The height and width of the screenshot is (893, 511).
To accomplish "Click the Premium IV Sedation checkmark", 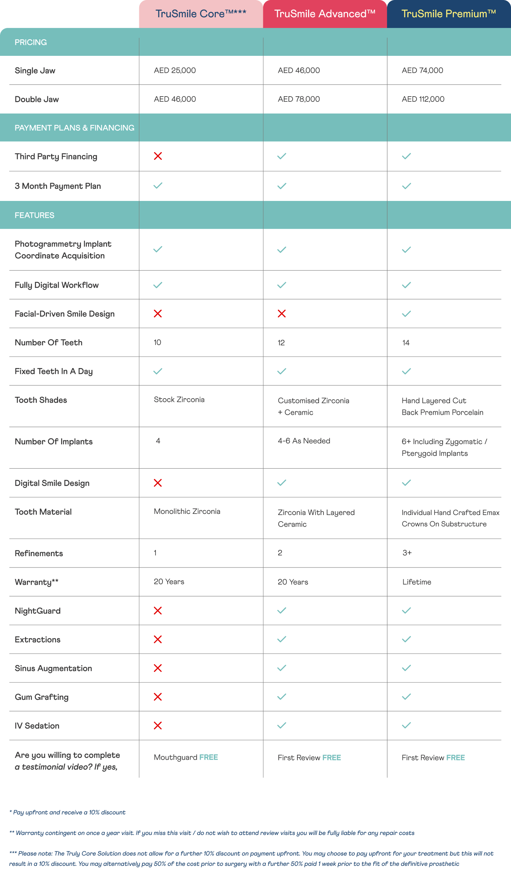I will pyautogui.click(x=406, y=725).
